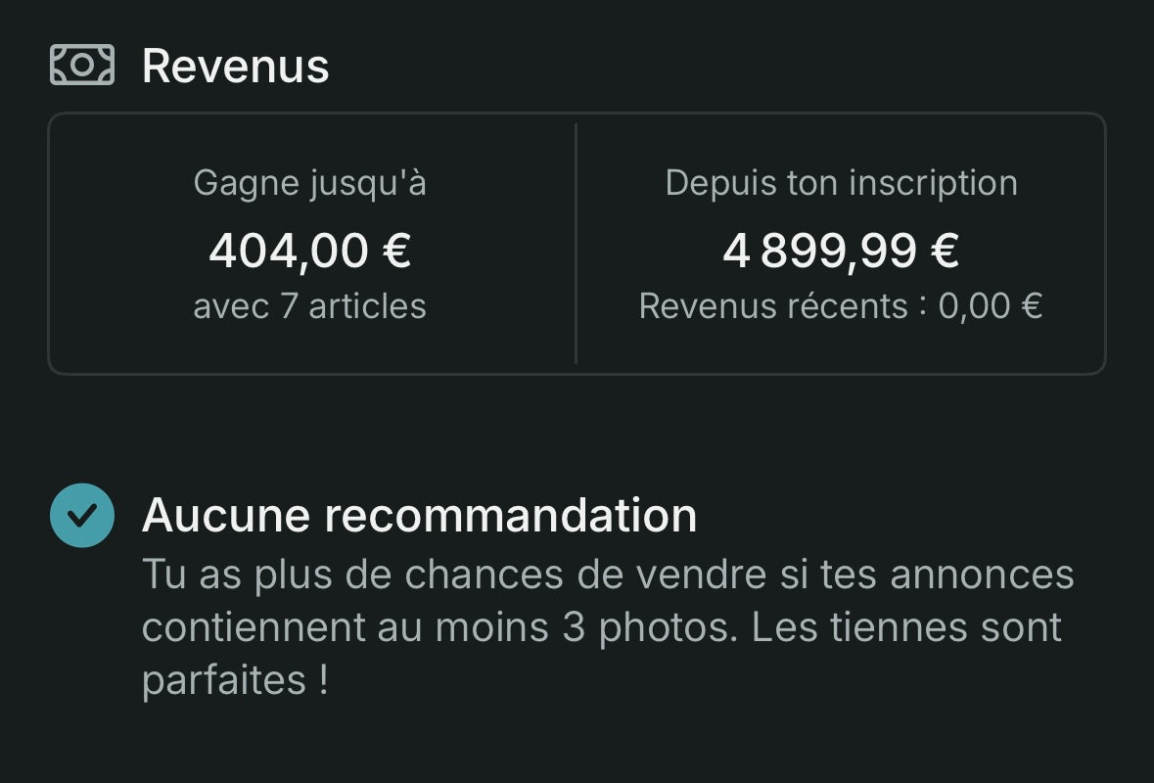Click the word "annonces" in the recommendation
This screenshot has width=1154, height=783.
pyautogui.click(x=982, y=576)
